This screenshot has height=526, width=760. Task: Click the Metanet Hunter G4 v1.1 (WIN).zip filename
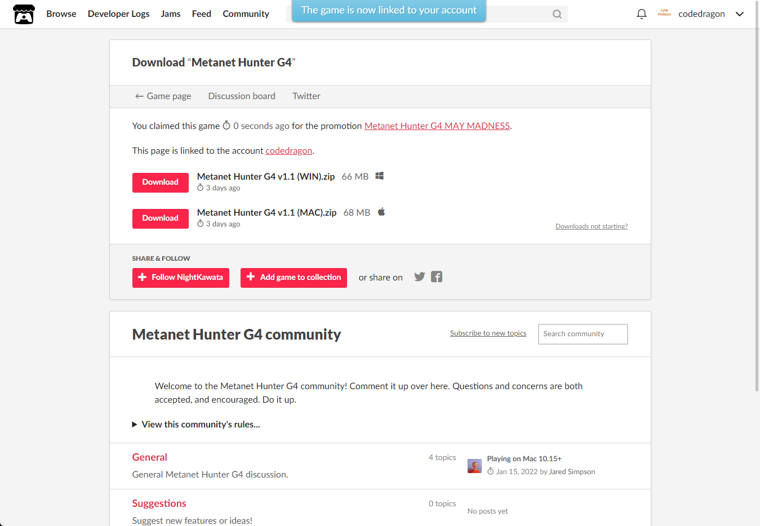pos(266,177)
